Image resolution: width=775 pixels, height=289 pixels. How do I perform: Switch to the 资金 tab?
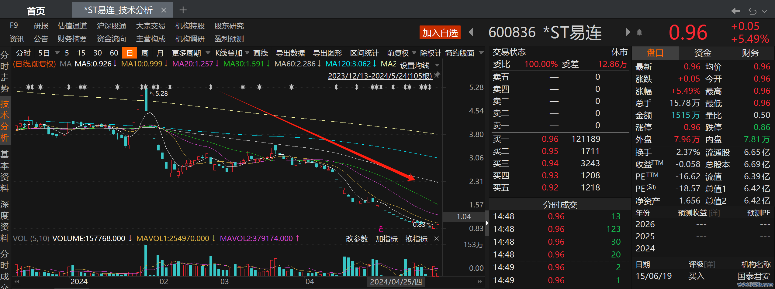703,53
